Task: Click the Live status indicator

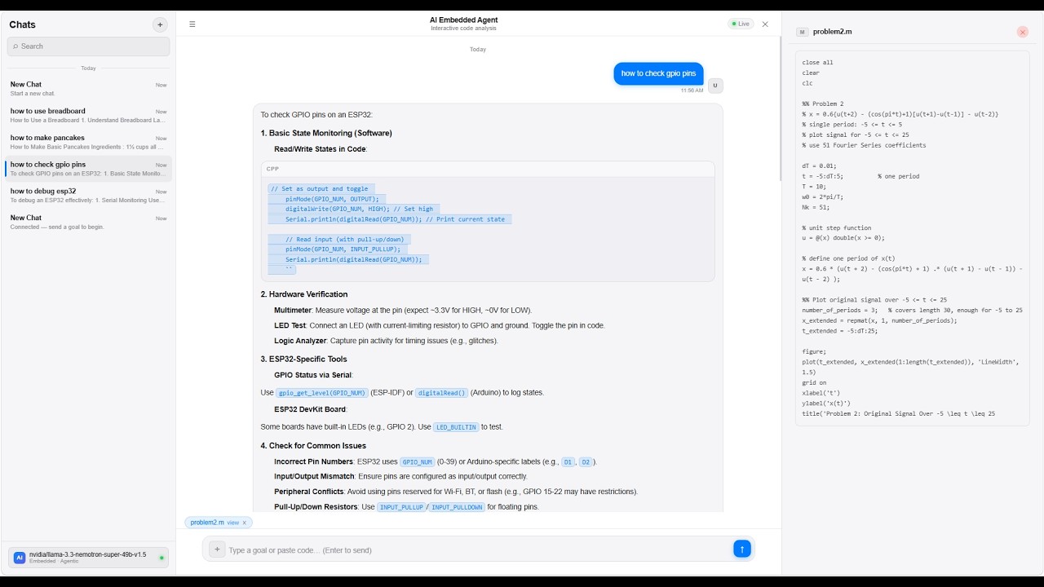Action: pyautogui.click(x=741, y=24)
